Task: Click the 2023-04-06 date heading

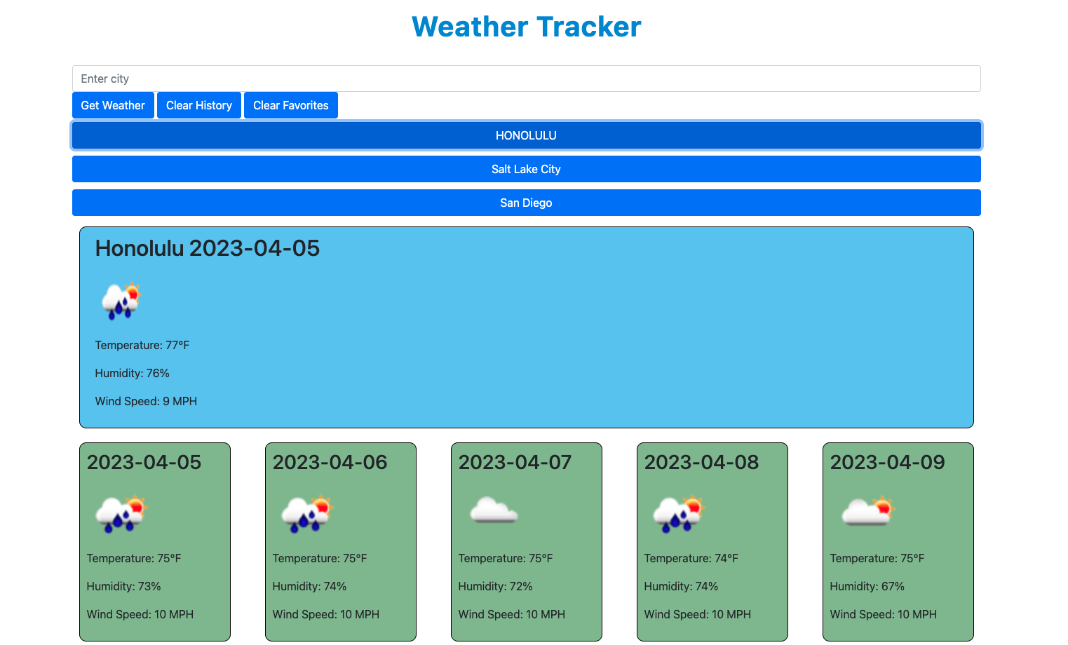Action: (330, 462)
